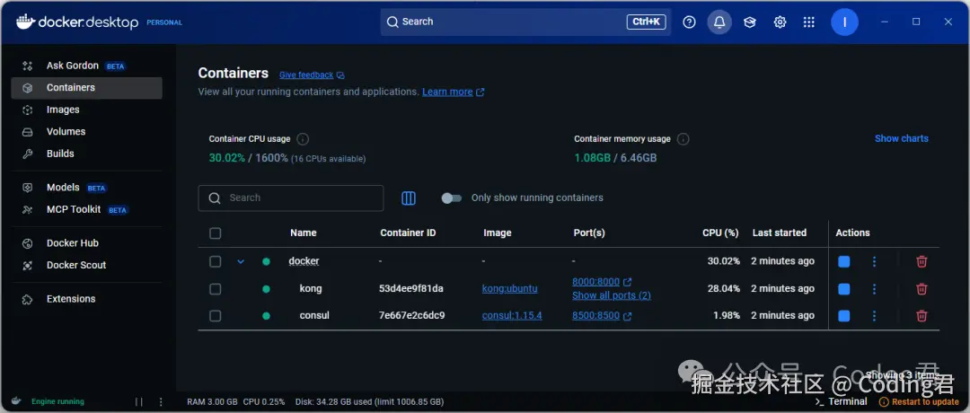This screenshot has height=413, width=970.
Task: Sort by Name column header
Action: [x=304, y=233]
